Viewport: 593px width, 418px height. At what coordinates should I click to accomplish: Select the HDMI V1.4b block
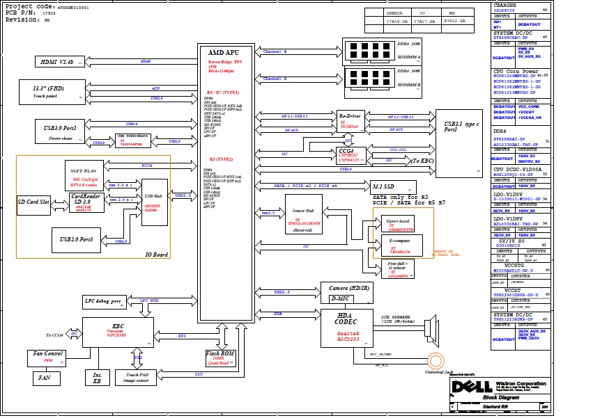60,62
